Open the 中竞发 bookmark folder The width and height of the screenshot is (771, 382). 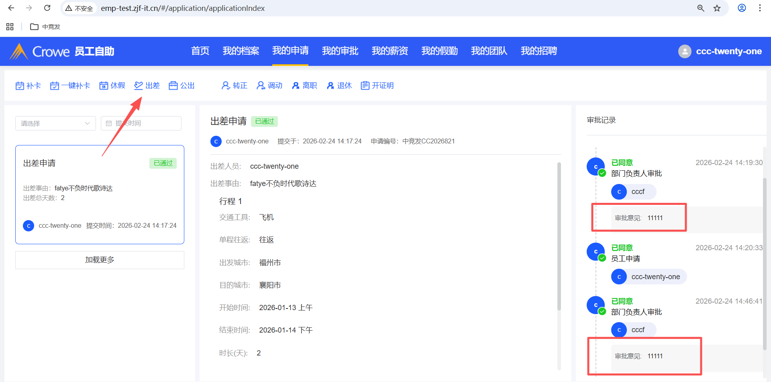point(45,27)
